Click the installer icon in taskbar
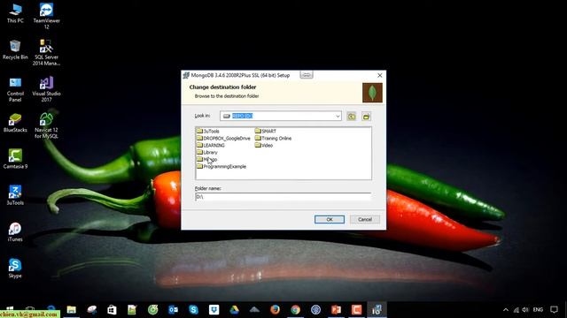Image resolution: width=567 pixels, height=318 pixels. [x=377, y=309]
